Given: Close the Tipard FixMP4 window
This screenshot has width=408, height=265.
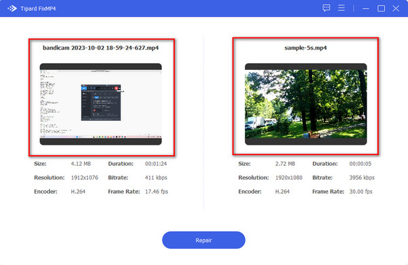Looking at the screenshot, I should pos(396,9).
